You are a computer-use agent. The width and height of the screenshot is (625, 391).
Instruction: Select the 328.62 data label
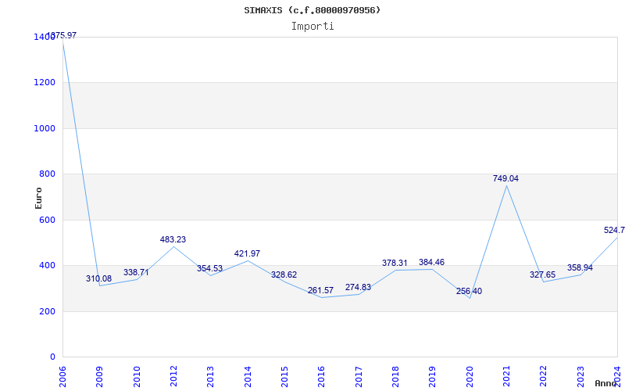pyautogui.click(x=284, y=274)
